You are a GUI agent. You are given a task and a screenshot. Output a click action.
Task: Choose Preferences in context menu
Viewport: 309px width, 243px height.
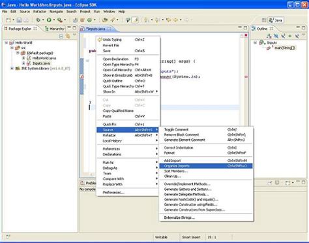(x=128, y=193)
